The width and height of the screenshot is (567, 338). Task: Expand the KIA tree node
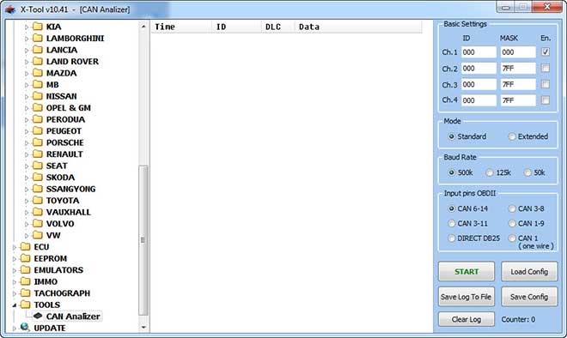(27, 27)
